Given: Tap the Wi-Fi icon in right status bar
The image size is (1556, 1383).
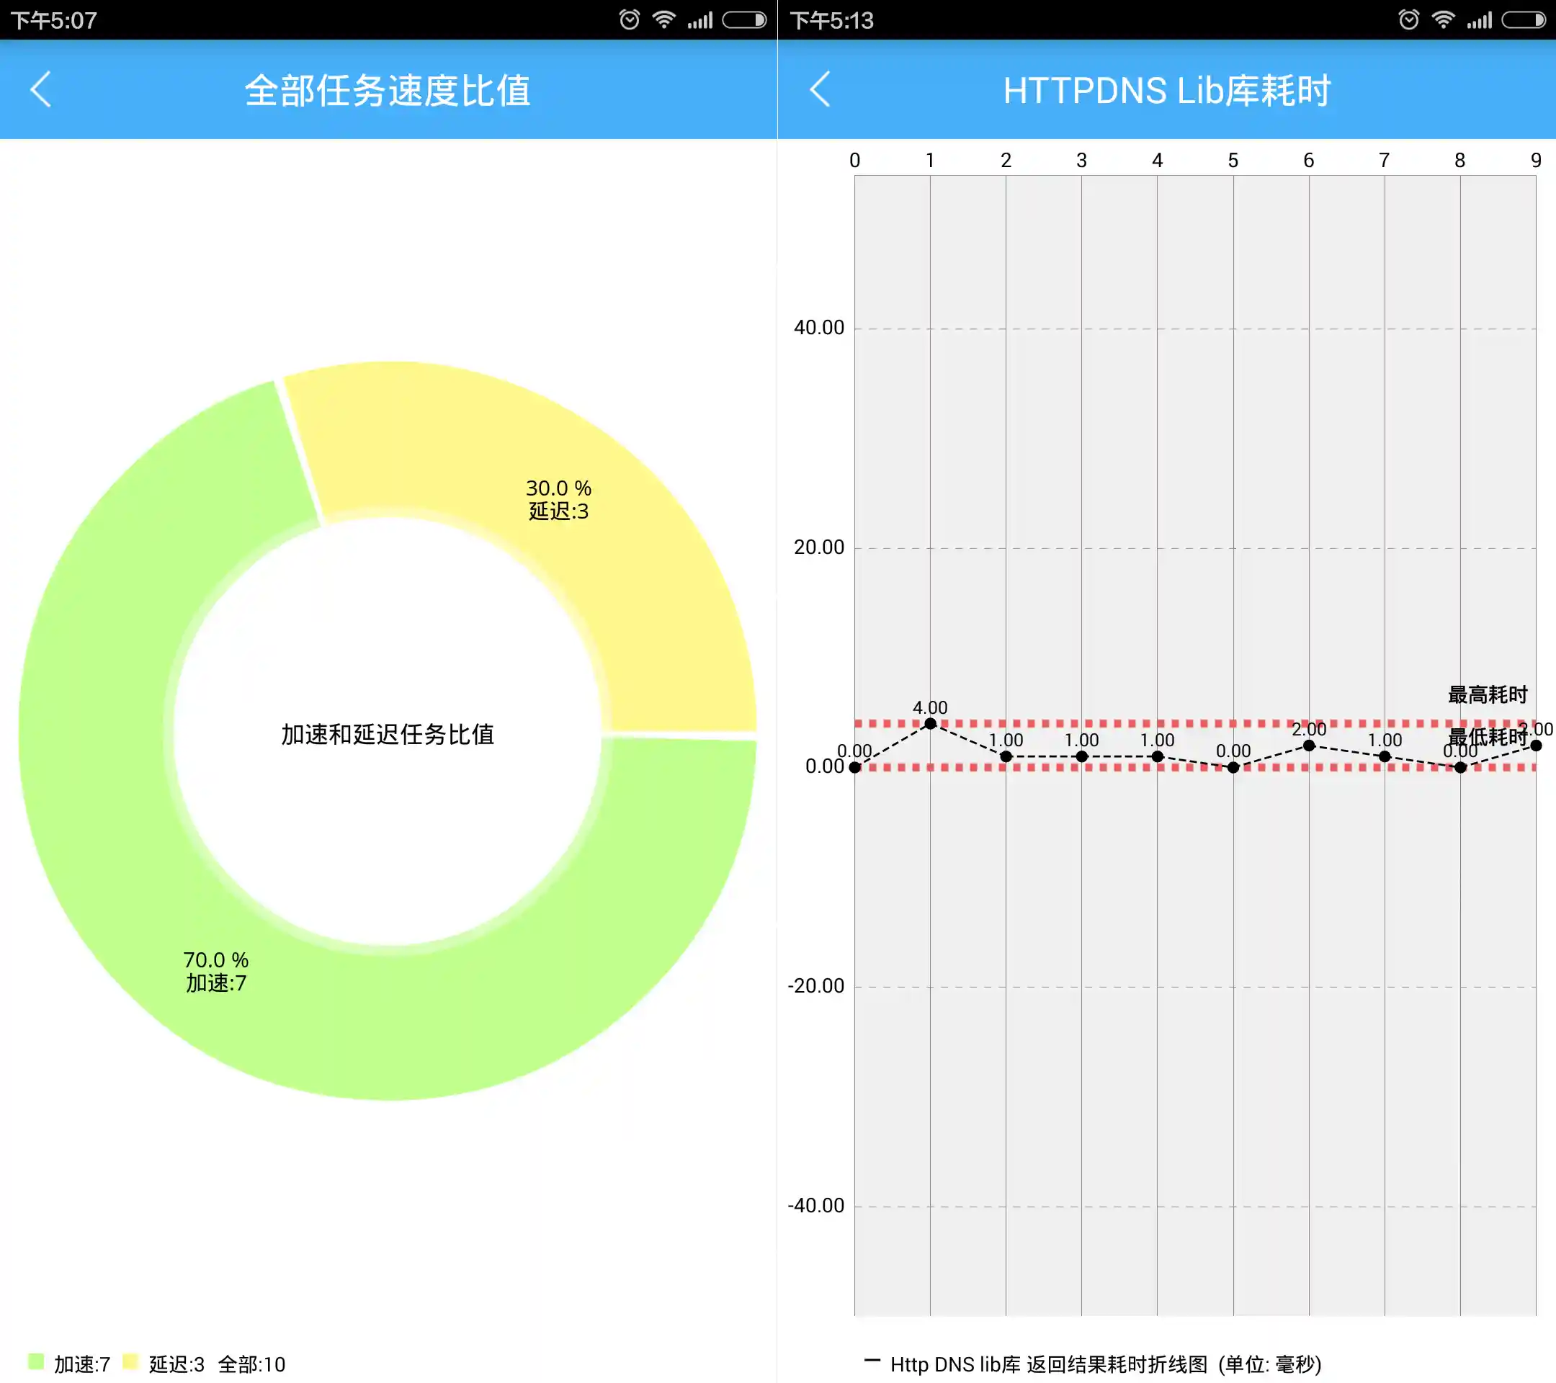Looking at the screenshot, I should click(1443, 19).
